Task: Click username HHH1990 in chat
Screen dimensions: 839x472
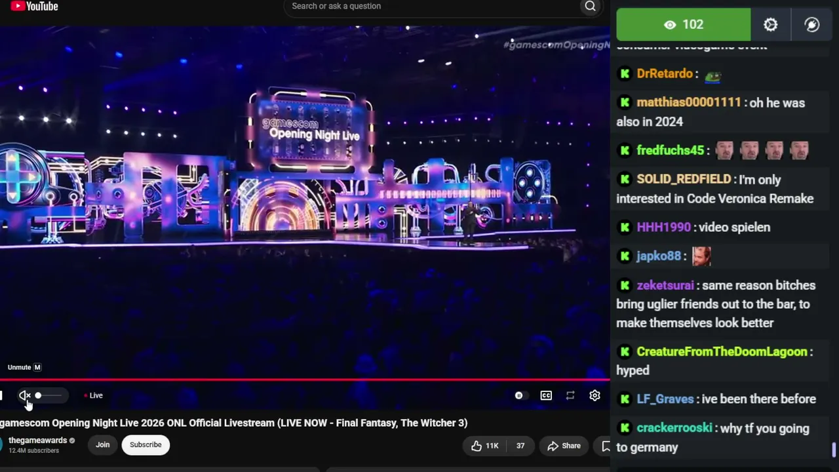Action: [x=663, y=227]
